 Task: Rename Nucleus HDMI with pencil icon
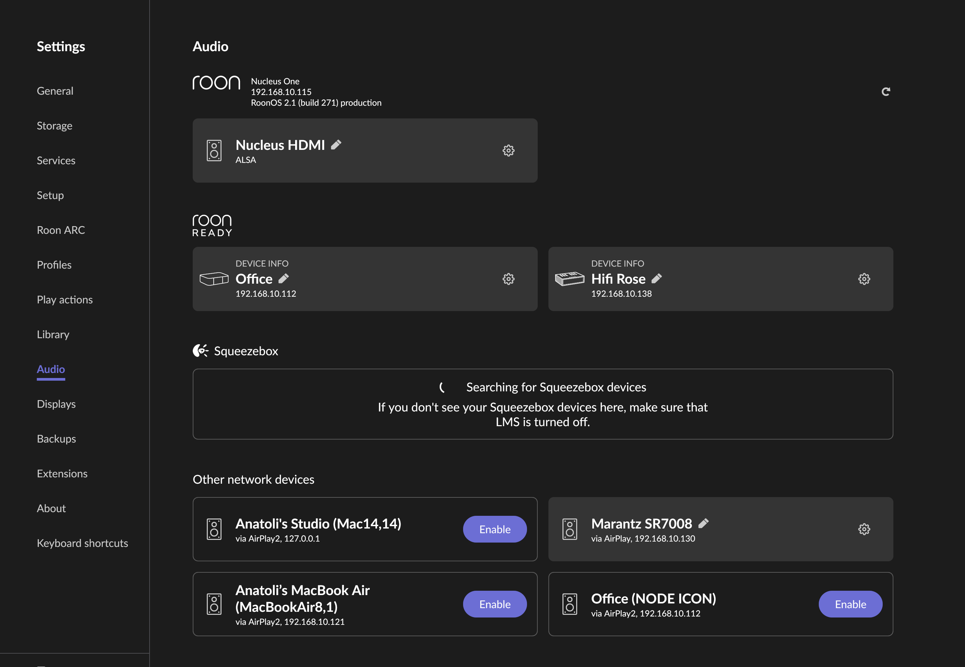tap(336, 145)
